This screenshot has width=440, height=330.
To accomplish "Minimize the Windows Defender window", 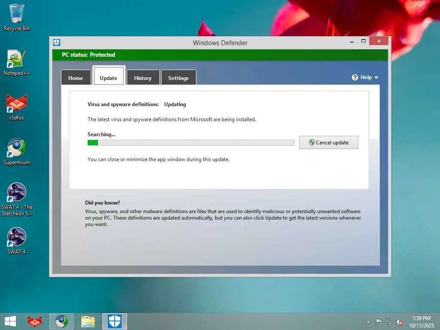I will (x=352, y=42).
